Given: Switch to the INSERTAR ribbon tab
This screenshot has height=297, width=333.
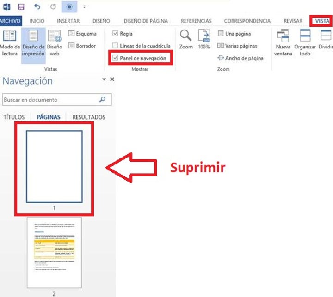Looking at the screenshot, I should (68, 21).
